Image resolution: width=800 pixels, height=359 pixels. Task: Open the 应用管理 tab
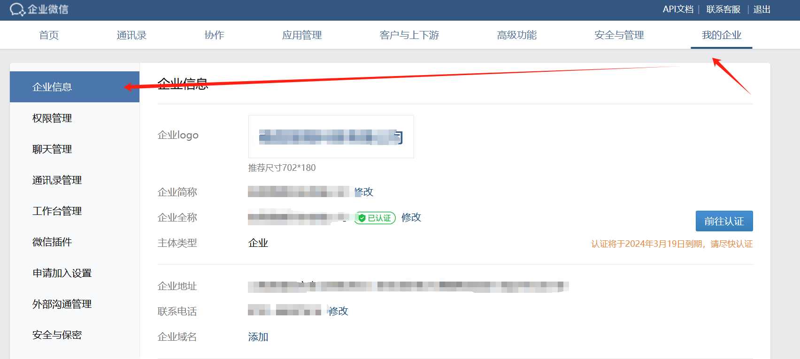pos(302,35)
